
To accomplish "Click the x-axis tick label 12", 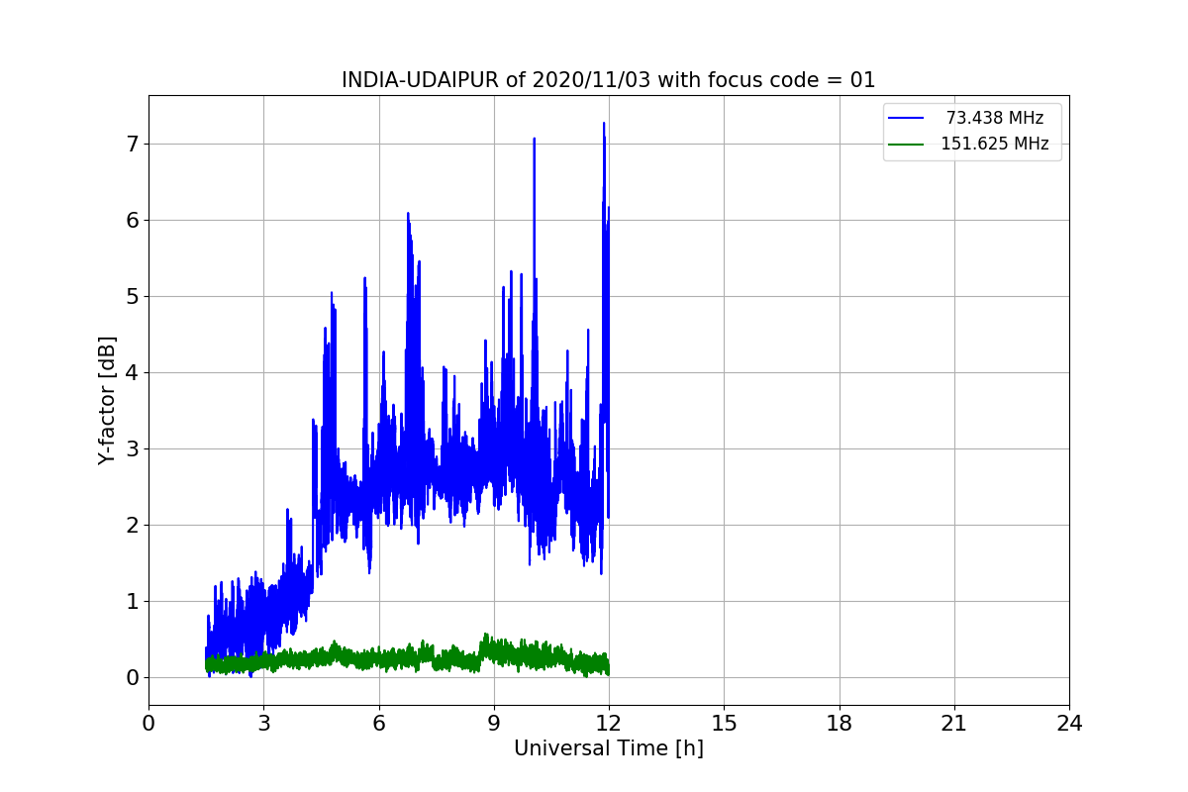I will click(609, 724).
